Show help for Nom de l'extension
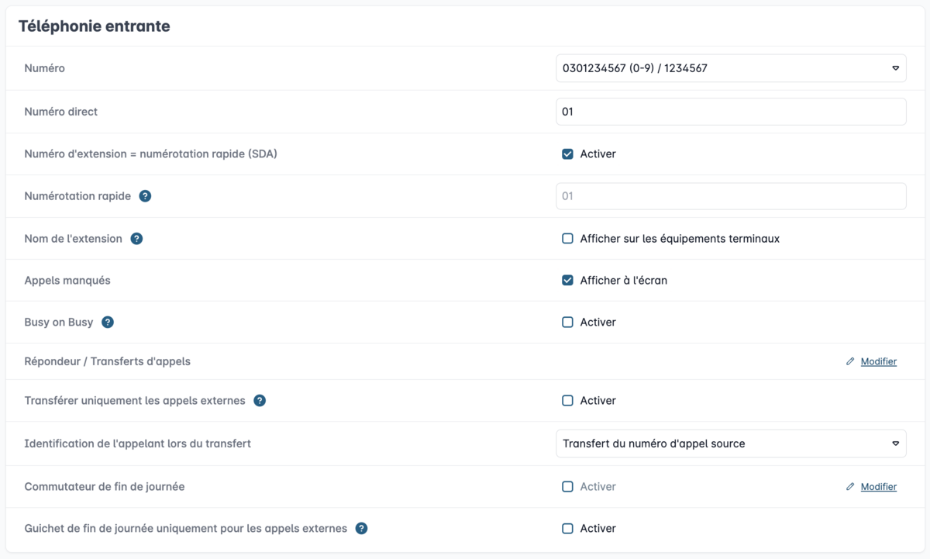930x559 pixels. 136,239
